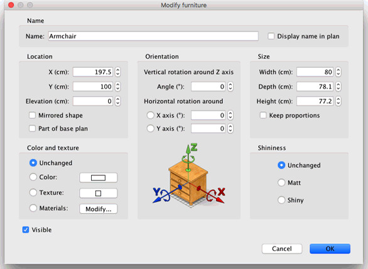Enable Display name in plan checkbox
The height and width of the screenshot is (269, 368).
271,36
